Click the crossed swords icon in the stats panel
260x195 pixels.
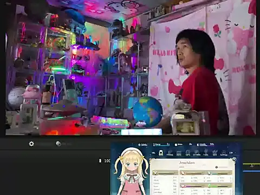click(155, 173)
